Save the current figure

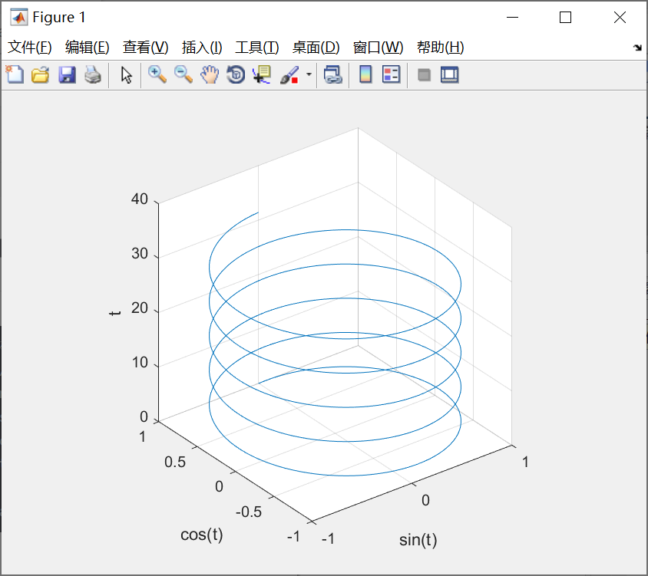point(67,74)
